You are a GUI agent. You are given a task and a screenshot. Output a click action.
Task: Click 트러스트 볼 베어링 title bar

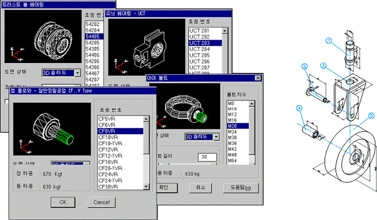(x=58, y=5)
